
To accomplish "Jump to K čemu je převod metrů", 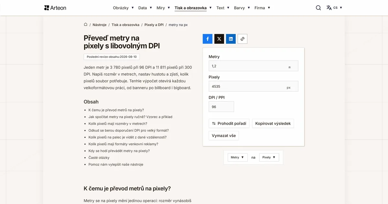I will click(x=116, y=110).
